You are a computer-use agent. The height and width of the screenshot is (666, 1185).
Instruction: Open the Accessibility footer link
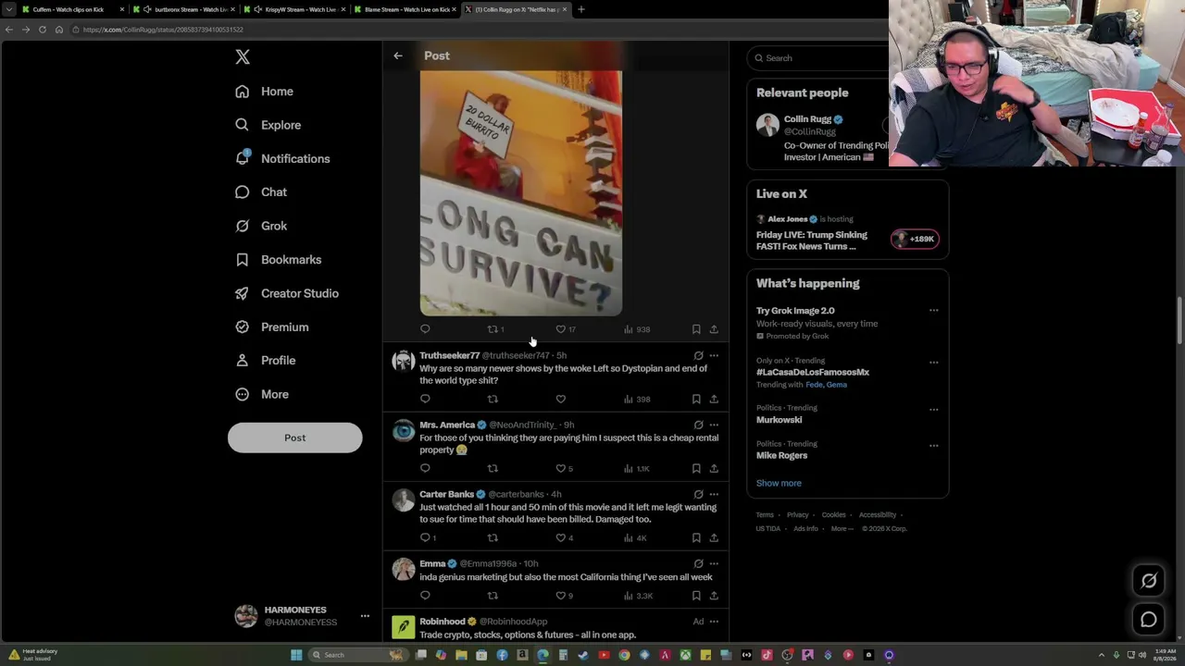[877, 514]
